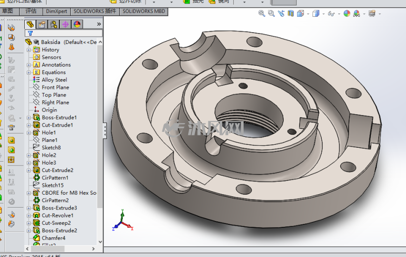406x257 pixels.
Task: Switch to the 草图 ribbon tab
Action: pos(7,11)
